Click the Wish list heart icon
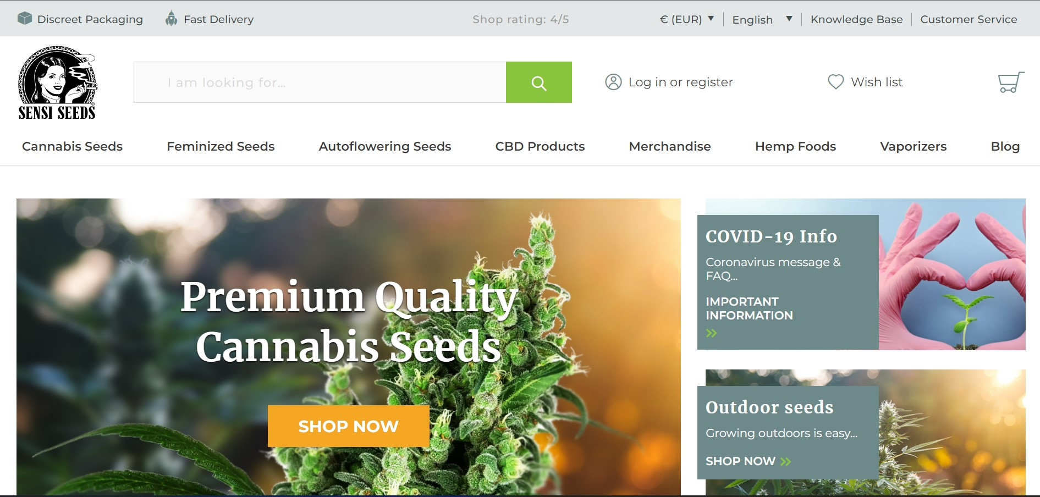This screenshot has height=497, width=1040. point(835,82)
